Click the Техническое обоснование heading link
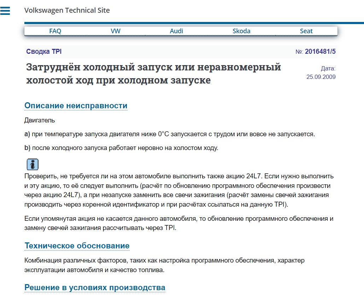 click(77, 246)
